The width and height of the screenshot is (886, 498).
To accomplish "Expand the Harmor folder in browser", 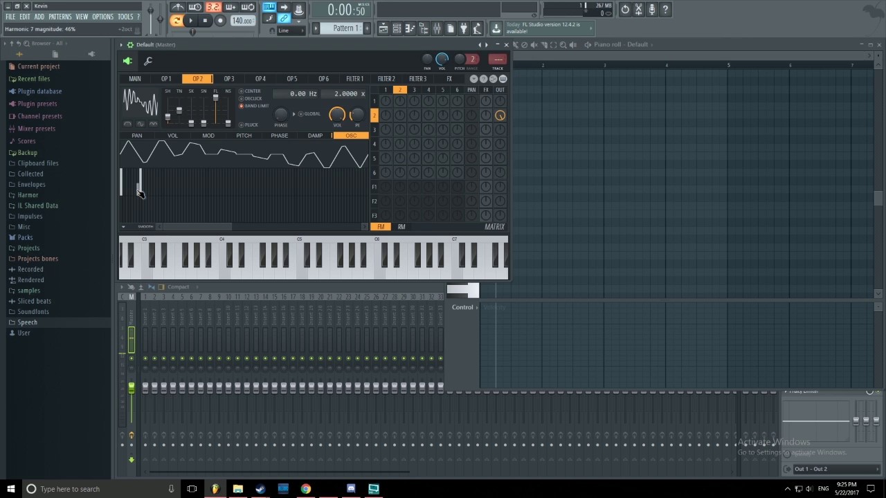I will [x=28, y=195].
